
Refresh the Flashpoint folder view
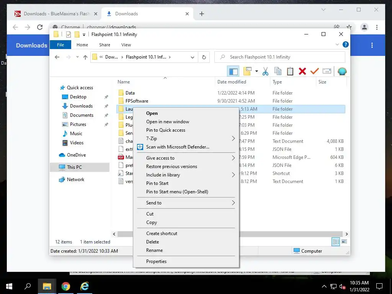204,57
